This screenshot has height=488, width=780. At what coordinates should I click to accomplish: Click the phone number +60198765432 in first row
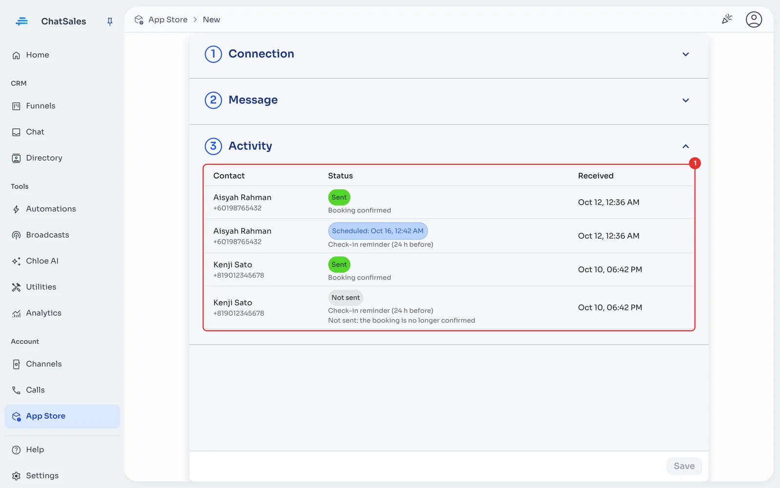[237, 208]
